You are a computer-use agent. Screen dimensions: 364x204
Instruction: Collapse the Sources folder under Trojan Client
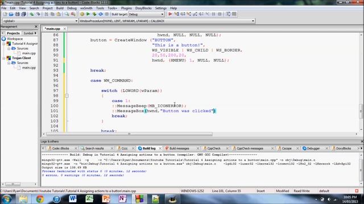tap(9, 63)
